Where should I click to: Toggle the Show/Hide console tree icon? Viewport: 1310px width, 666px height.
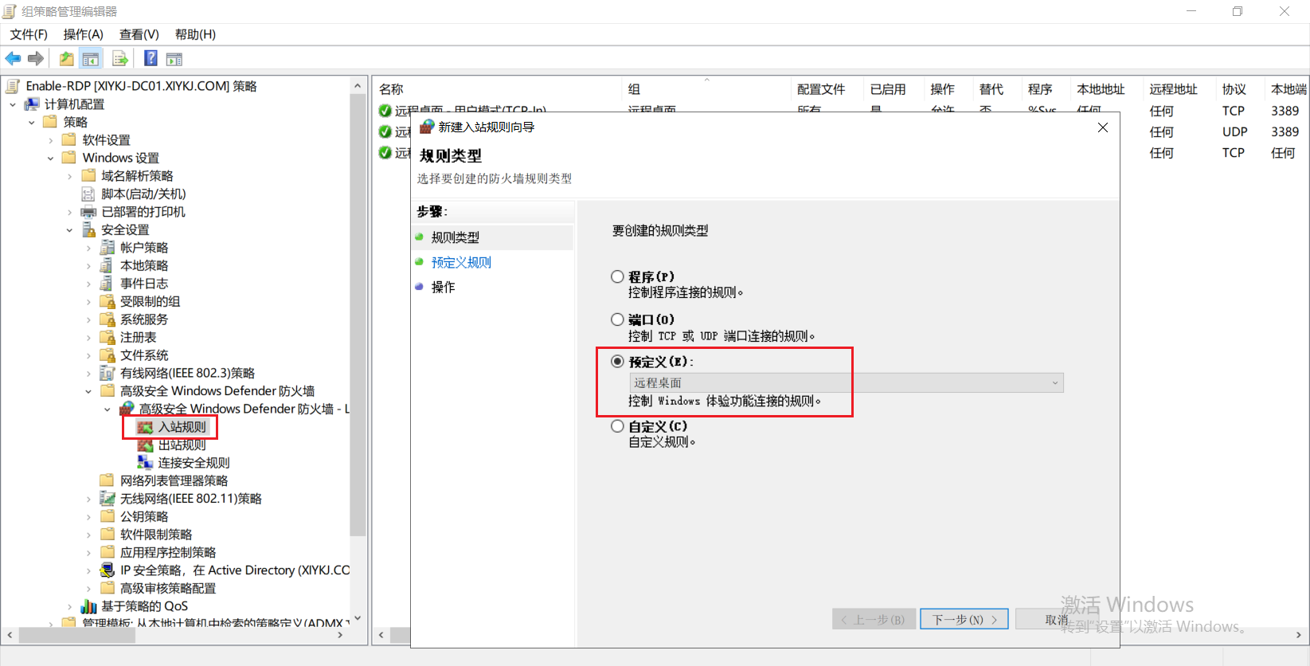coord(91,58)
